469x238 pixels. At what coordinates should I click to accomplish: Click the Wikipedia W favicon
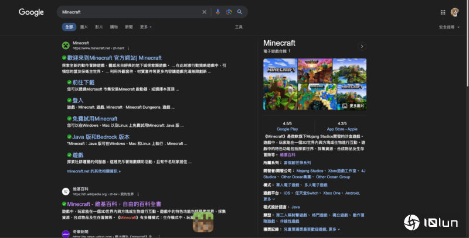coord(66,191)
